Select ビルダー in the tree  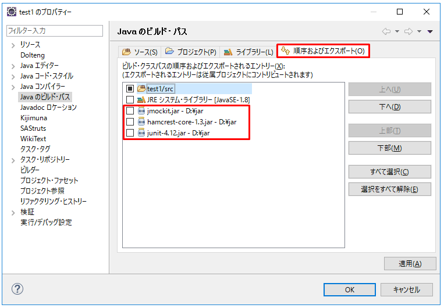[x=30, y=170]
